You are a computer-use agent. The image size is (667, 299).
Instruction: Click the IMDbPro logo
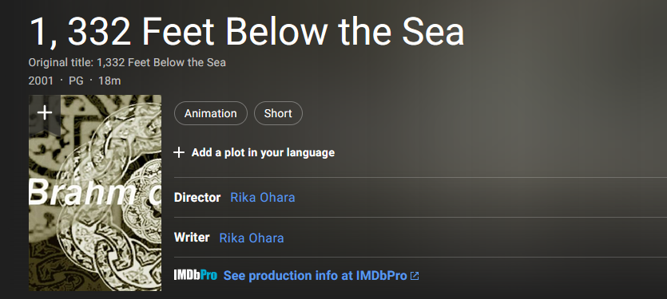195,275
